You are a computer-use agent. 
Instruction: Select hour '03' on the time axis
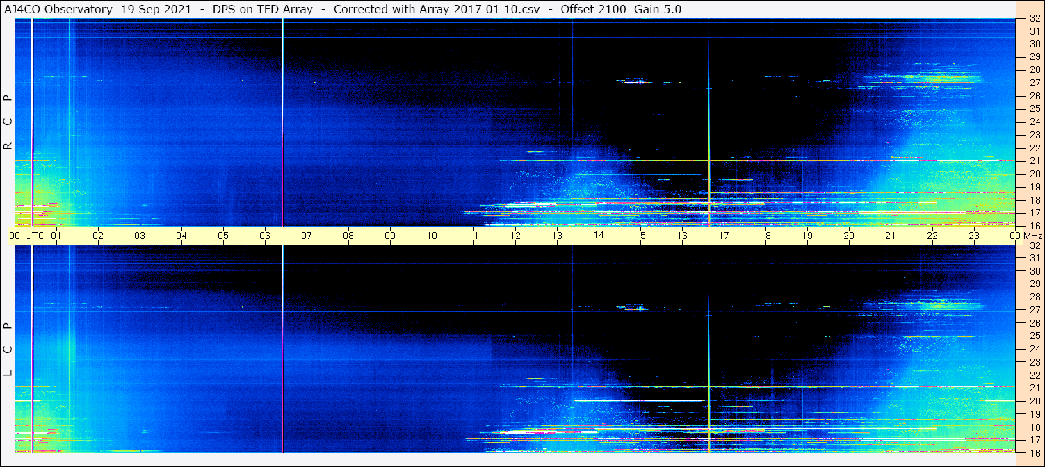point(140,236)
